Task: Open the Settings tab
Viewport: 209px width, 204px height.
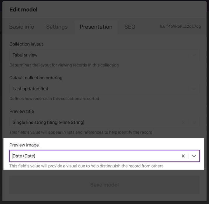Action: 57,27
